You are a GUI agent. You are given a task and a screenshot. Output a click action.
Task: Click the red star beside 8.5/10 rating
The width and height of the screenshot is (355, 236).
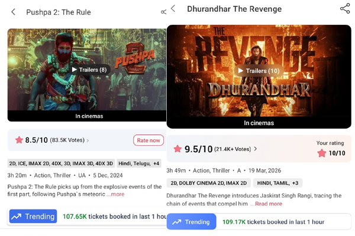(x=20, y=140)
